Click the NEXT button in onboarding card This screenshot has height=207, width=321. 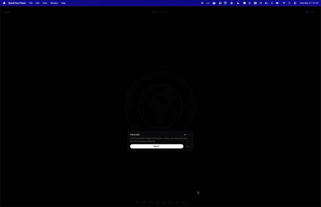click(x=156, y=146)
